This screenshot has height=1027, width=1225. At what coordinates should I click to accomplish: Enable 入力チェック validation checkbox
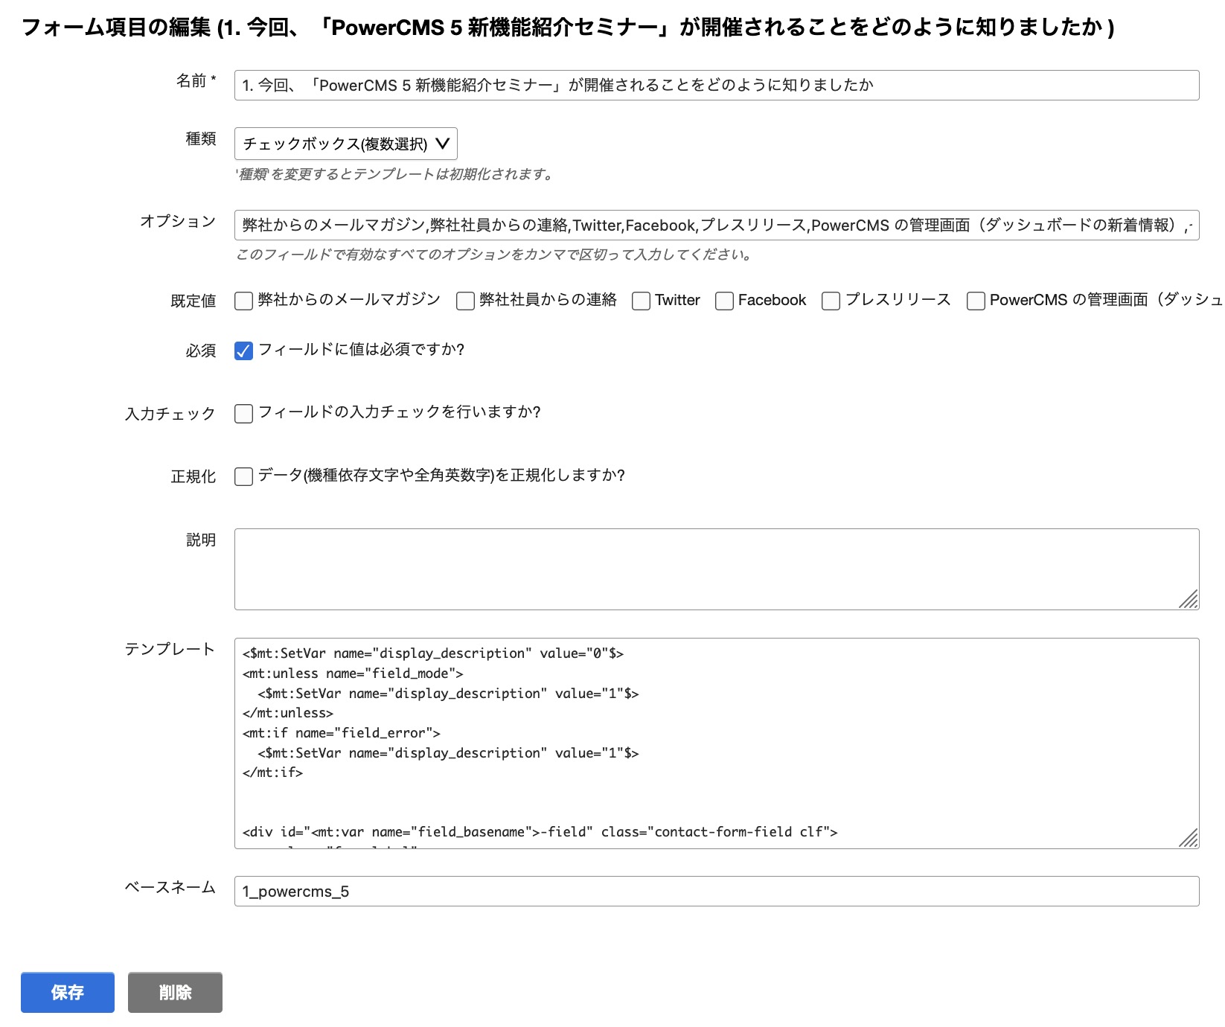(243, 414)
